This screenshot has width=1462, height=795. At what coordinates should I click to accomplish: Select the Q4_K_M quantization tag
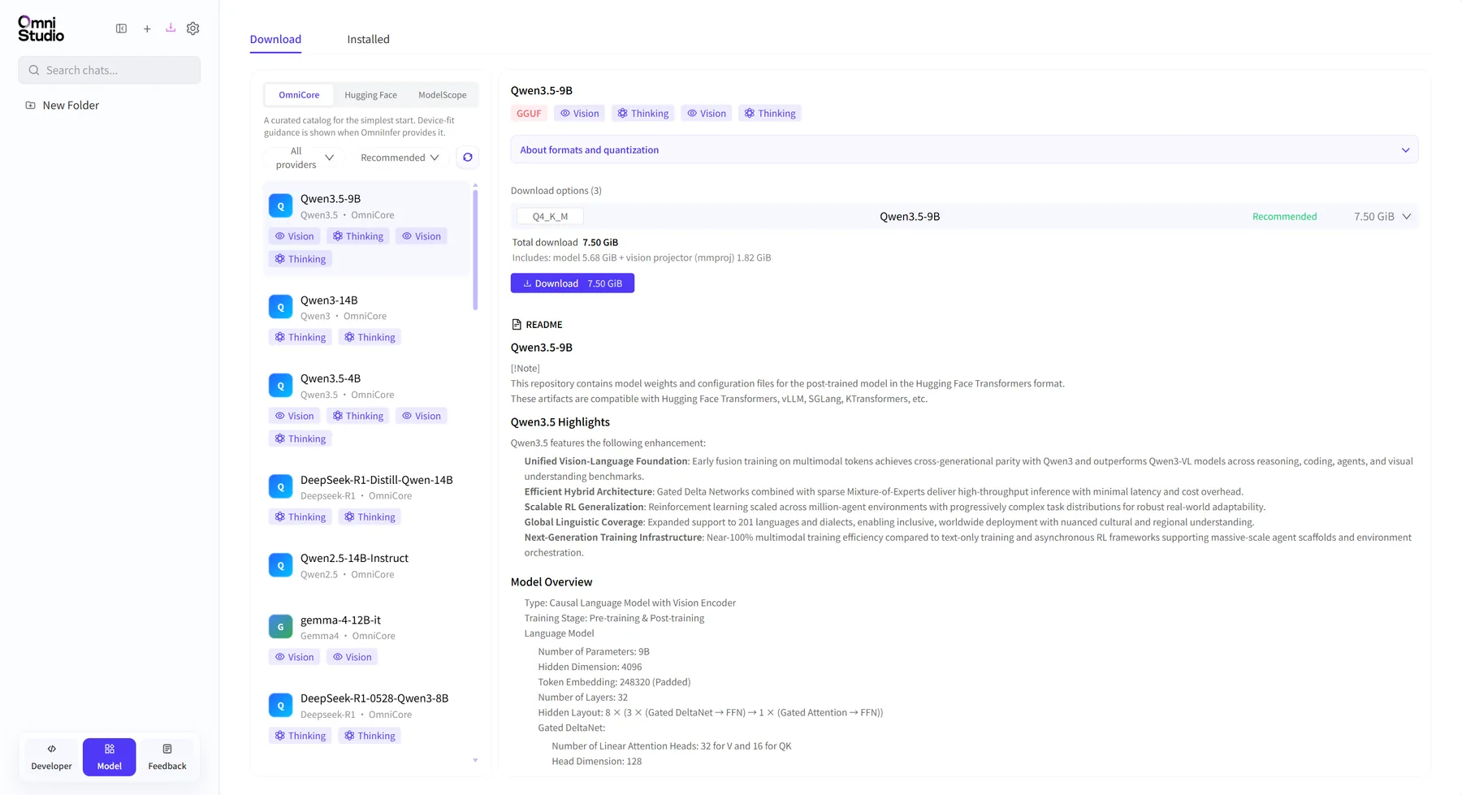550,217
